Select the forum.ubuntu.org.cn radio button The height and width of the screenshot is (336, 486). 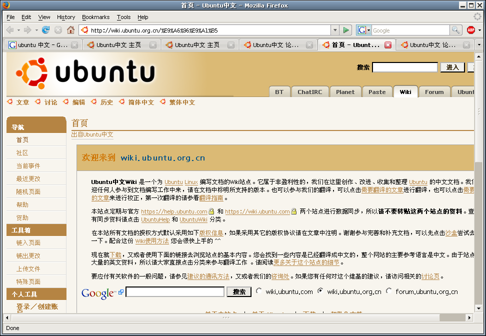[388, 290]
